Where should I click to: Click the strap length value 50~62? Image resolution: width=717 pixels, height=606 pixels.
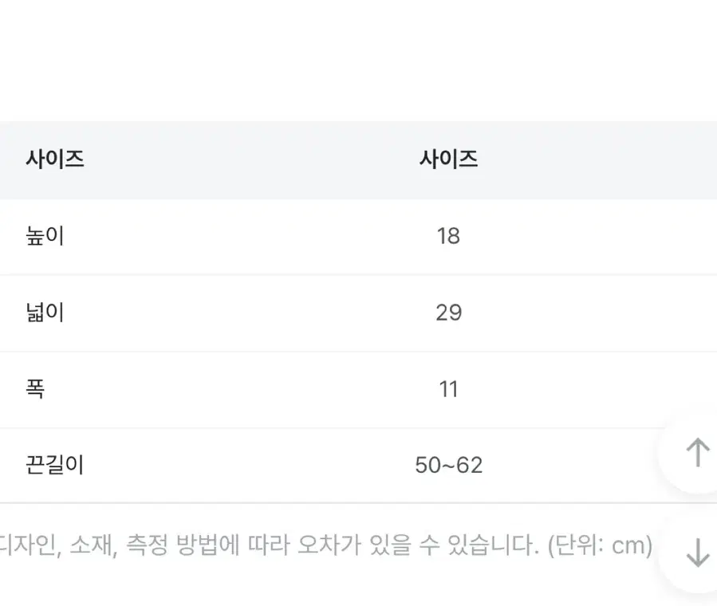pos(448,466)
